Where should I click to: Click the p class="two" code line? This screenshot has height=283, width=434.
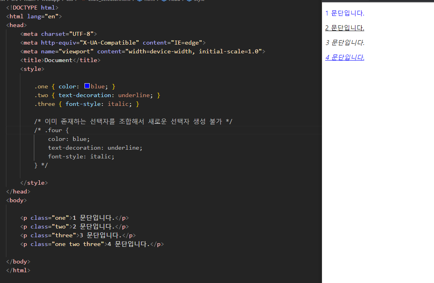tap(75, 226)
